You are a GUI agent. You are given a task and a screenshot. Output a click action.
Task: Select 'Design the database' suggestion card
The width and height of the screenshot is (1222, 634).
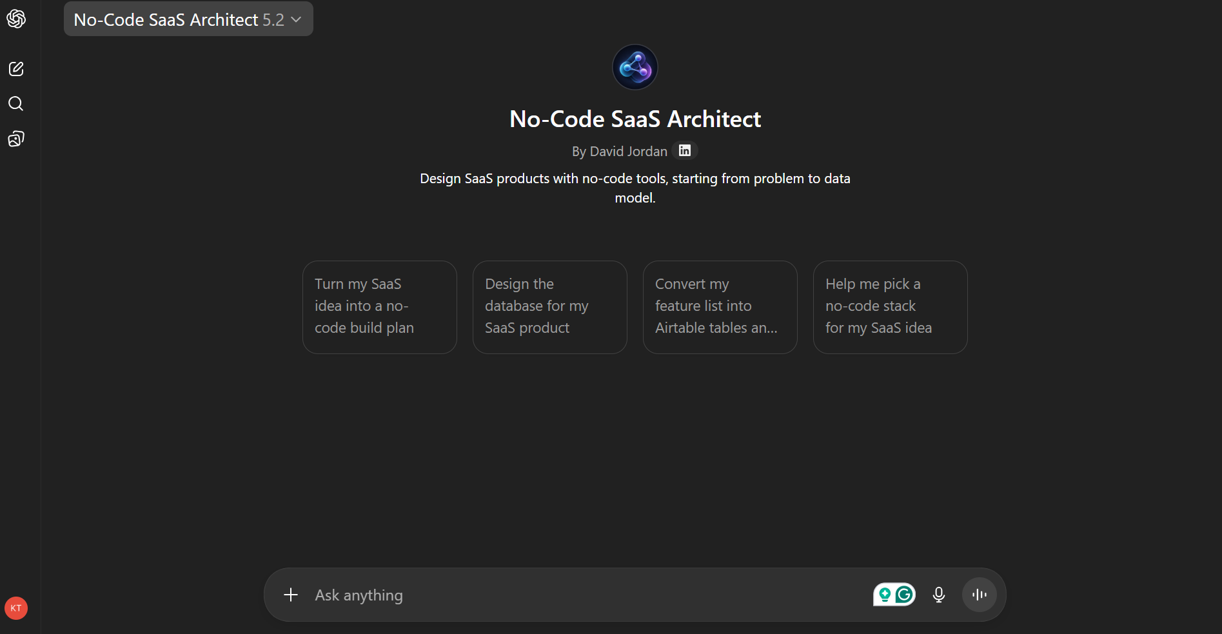click(549, 307)
